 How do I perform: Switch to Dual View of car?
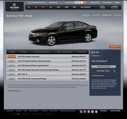(x=117, y=15)
